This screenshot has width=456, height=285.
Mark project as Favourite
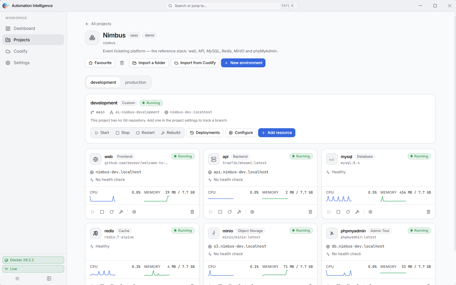[x=100, y=63]
